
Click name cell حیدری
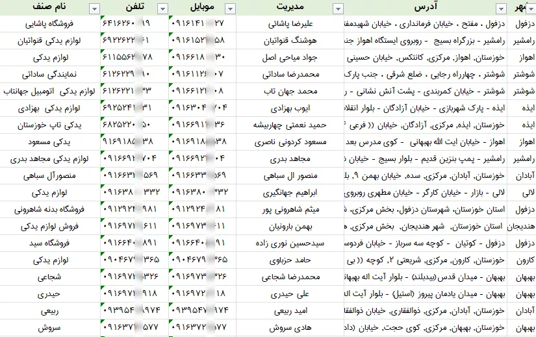coord(50,294)
